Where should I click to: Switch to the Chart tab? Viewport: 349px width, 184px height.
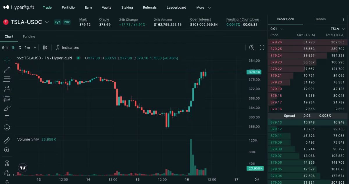click(9, 37)
